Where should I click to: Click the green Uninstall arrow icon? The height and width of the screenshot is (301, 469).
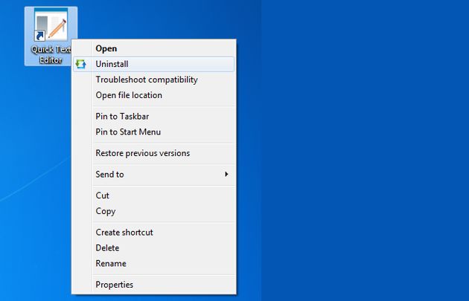(80, 64)
